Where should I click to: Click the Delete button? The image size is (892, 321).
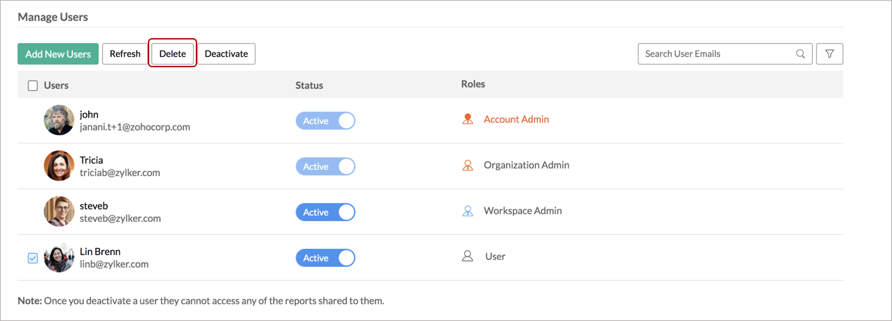click(173, 53)
